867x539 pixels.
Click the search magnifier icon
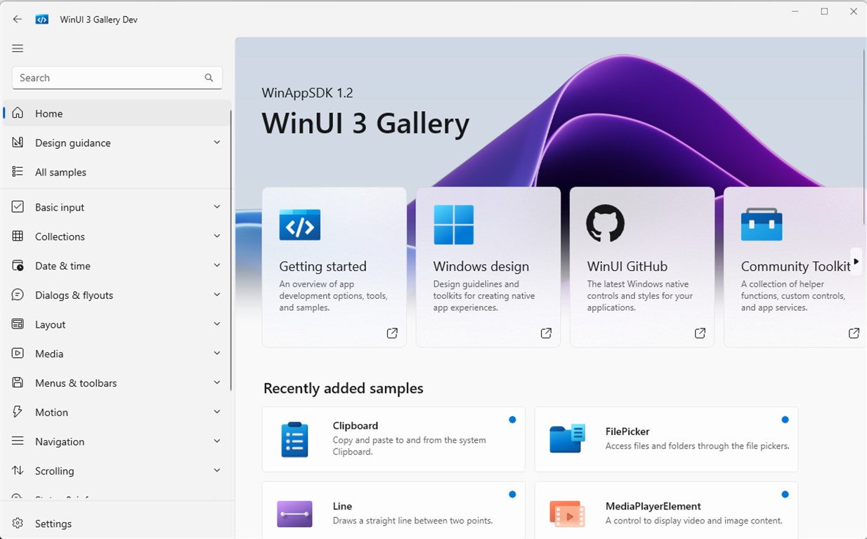[x=209, y=78]
